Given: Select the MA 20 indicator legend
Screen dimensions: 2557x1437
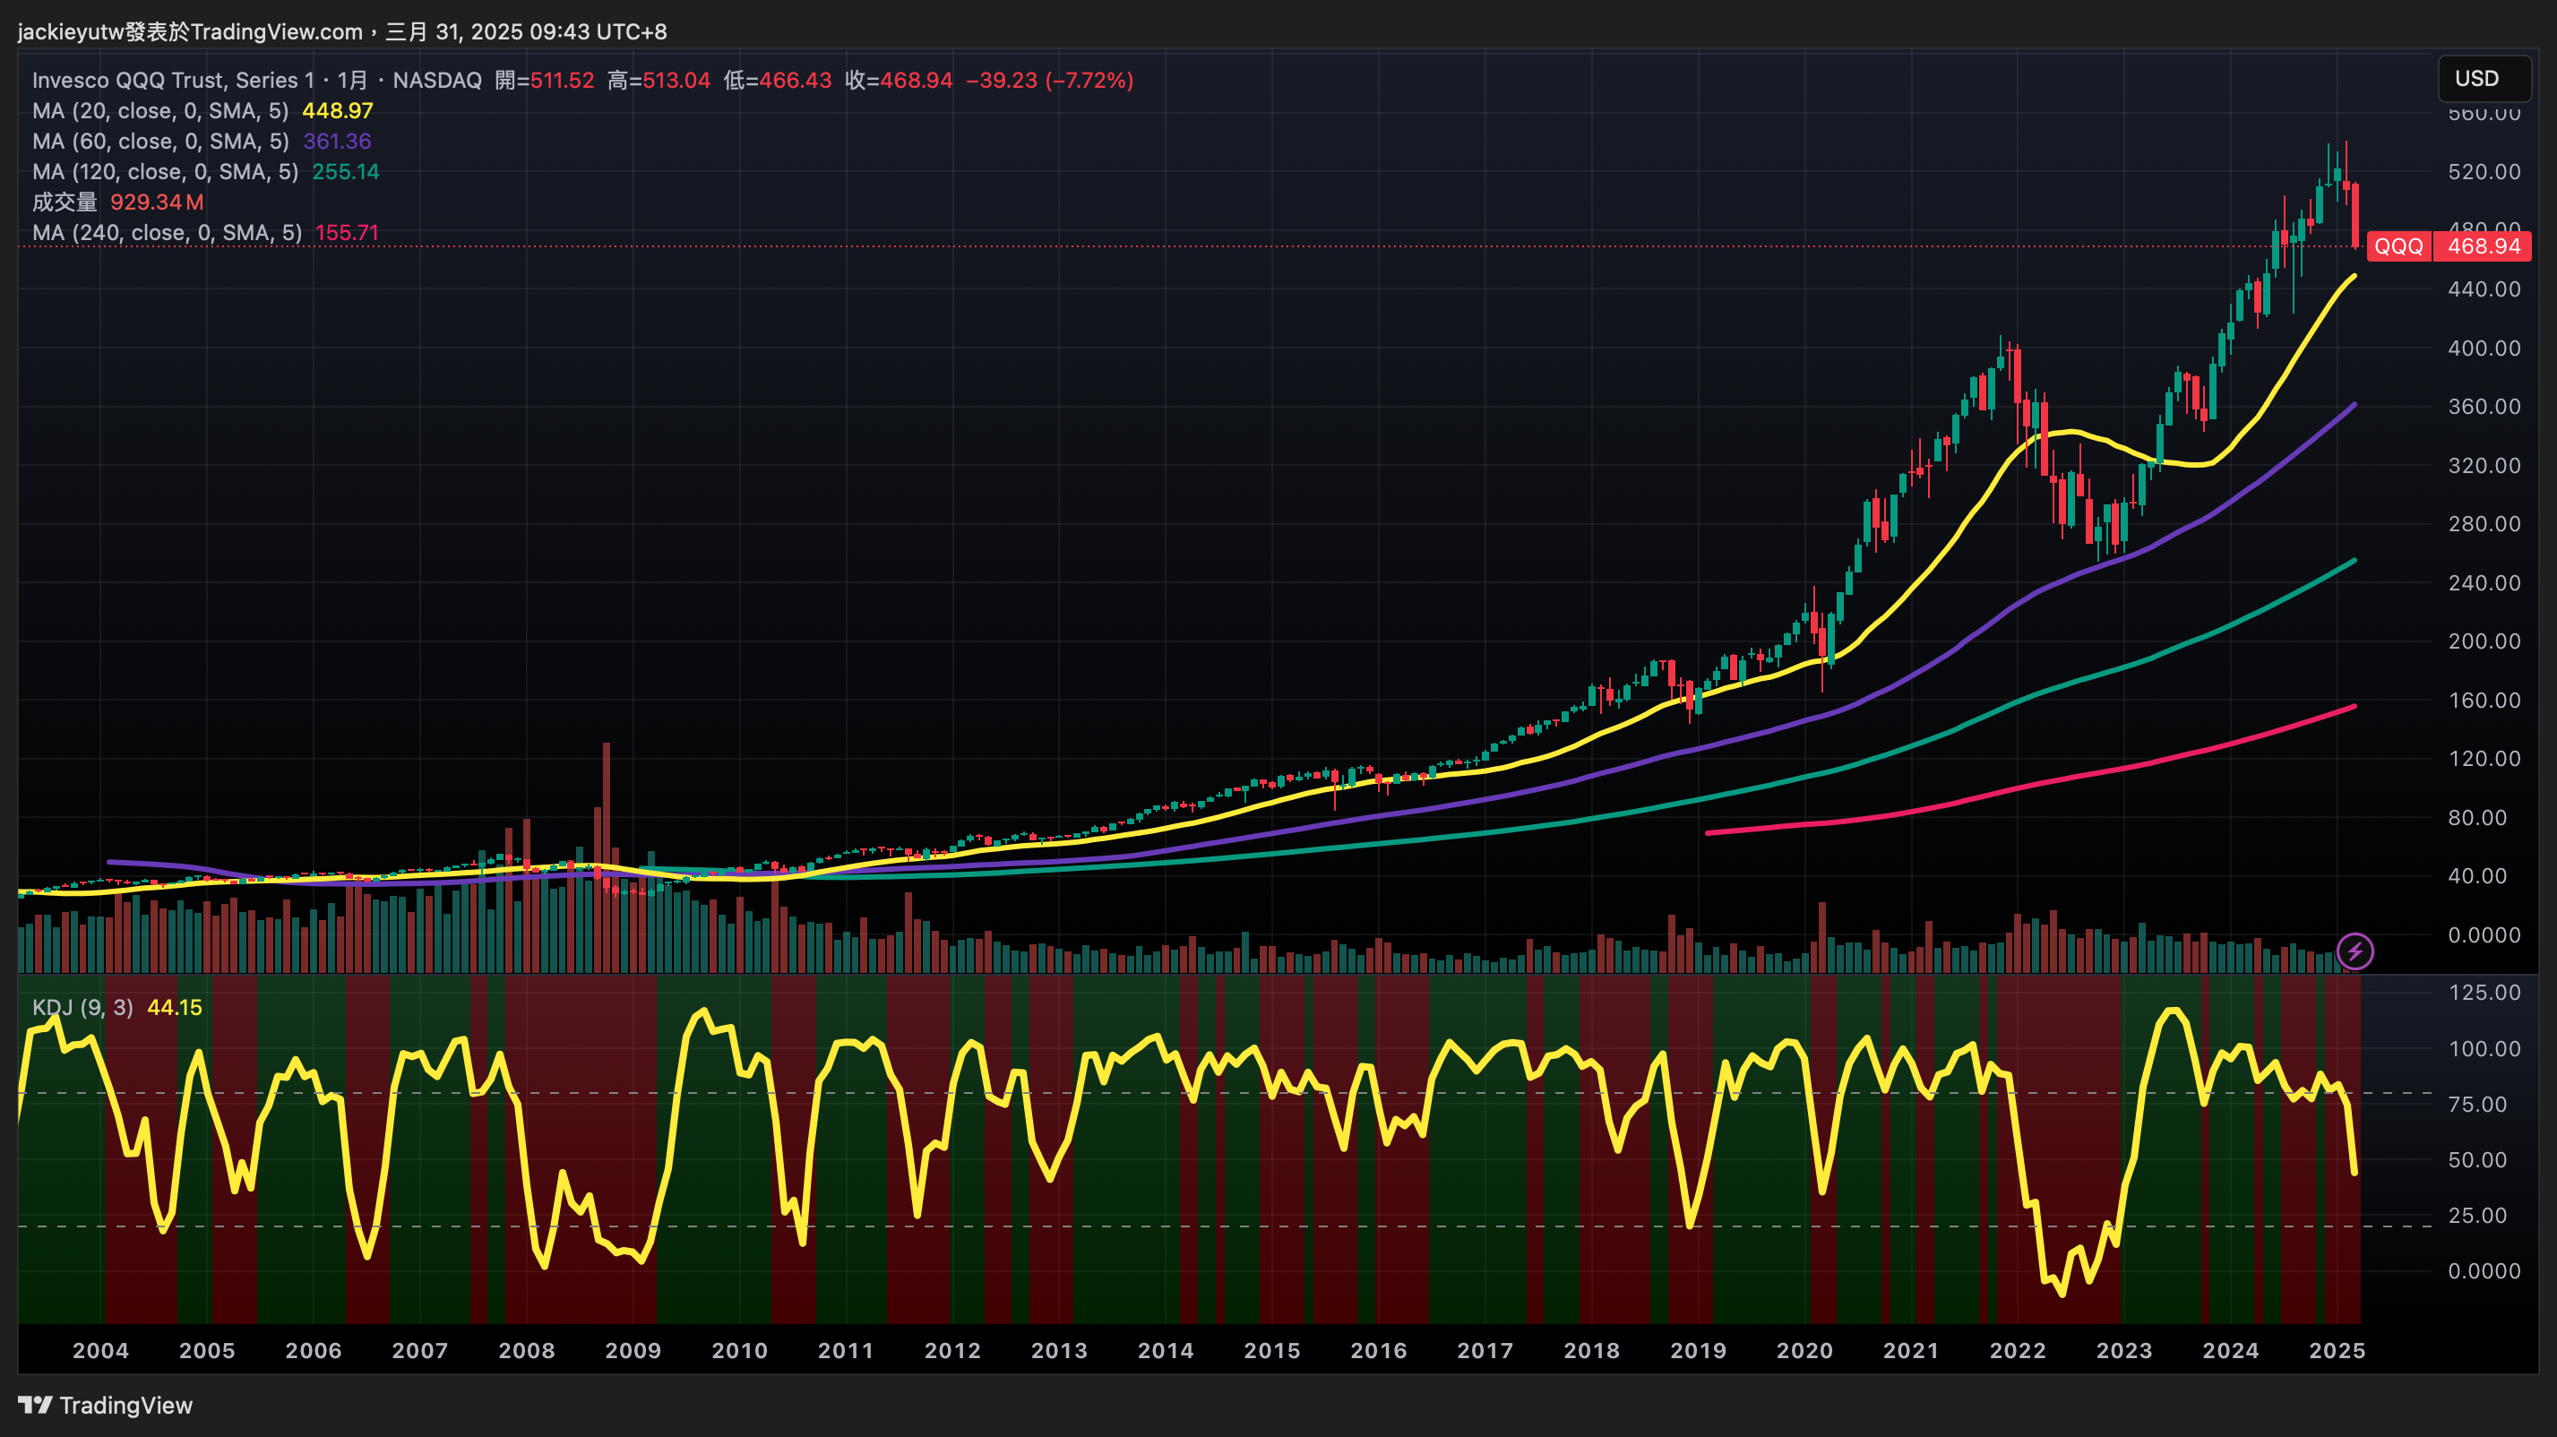Looking at the screenshot, I should tap(159, 111).
